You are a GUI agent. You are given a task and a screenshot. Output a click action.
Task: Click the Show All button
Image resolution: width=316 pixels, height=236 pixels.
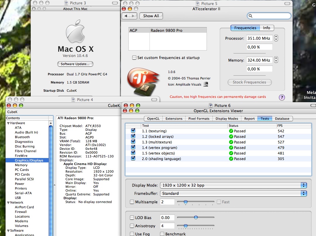click(151, 16)
